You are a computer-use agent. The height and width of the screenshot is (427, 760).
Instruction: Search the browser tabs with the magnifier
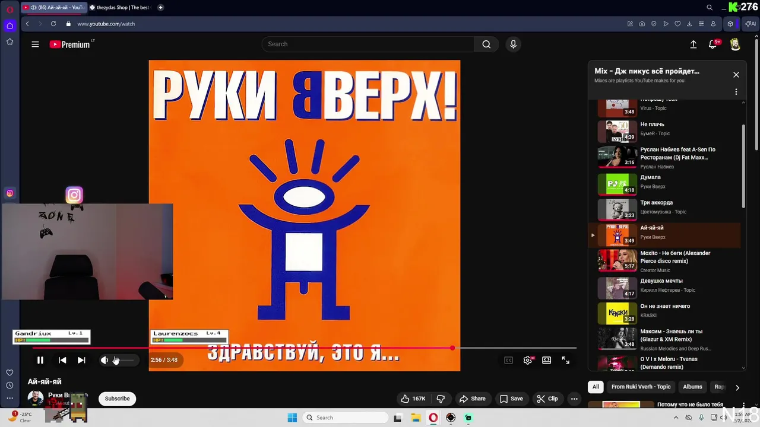pos(710,8)
